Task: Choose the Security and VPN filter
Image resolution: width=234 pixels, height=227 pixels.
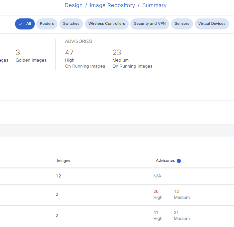Action: [150, 24]
